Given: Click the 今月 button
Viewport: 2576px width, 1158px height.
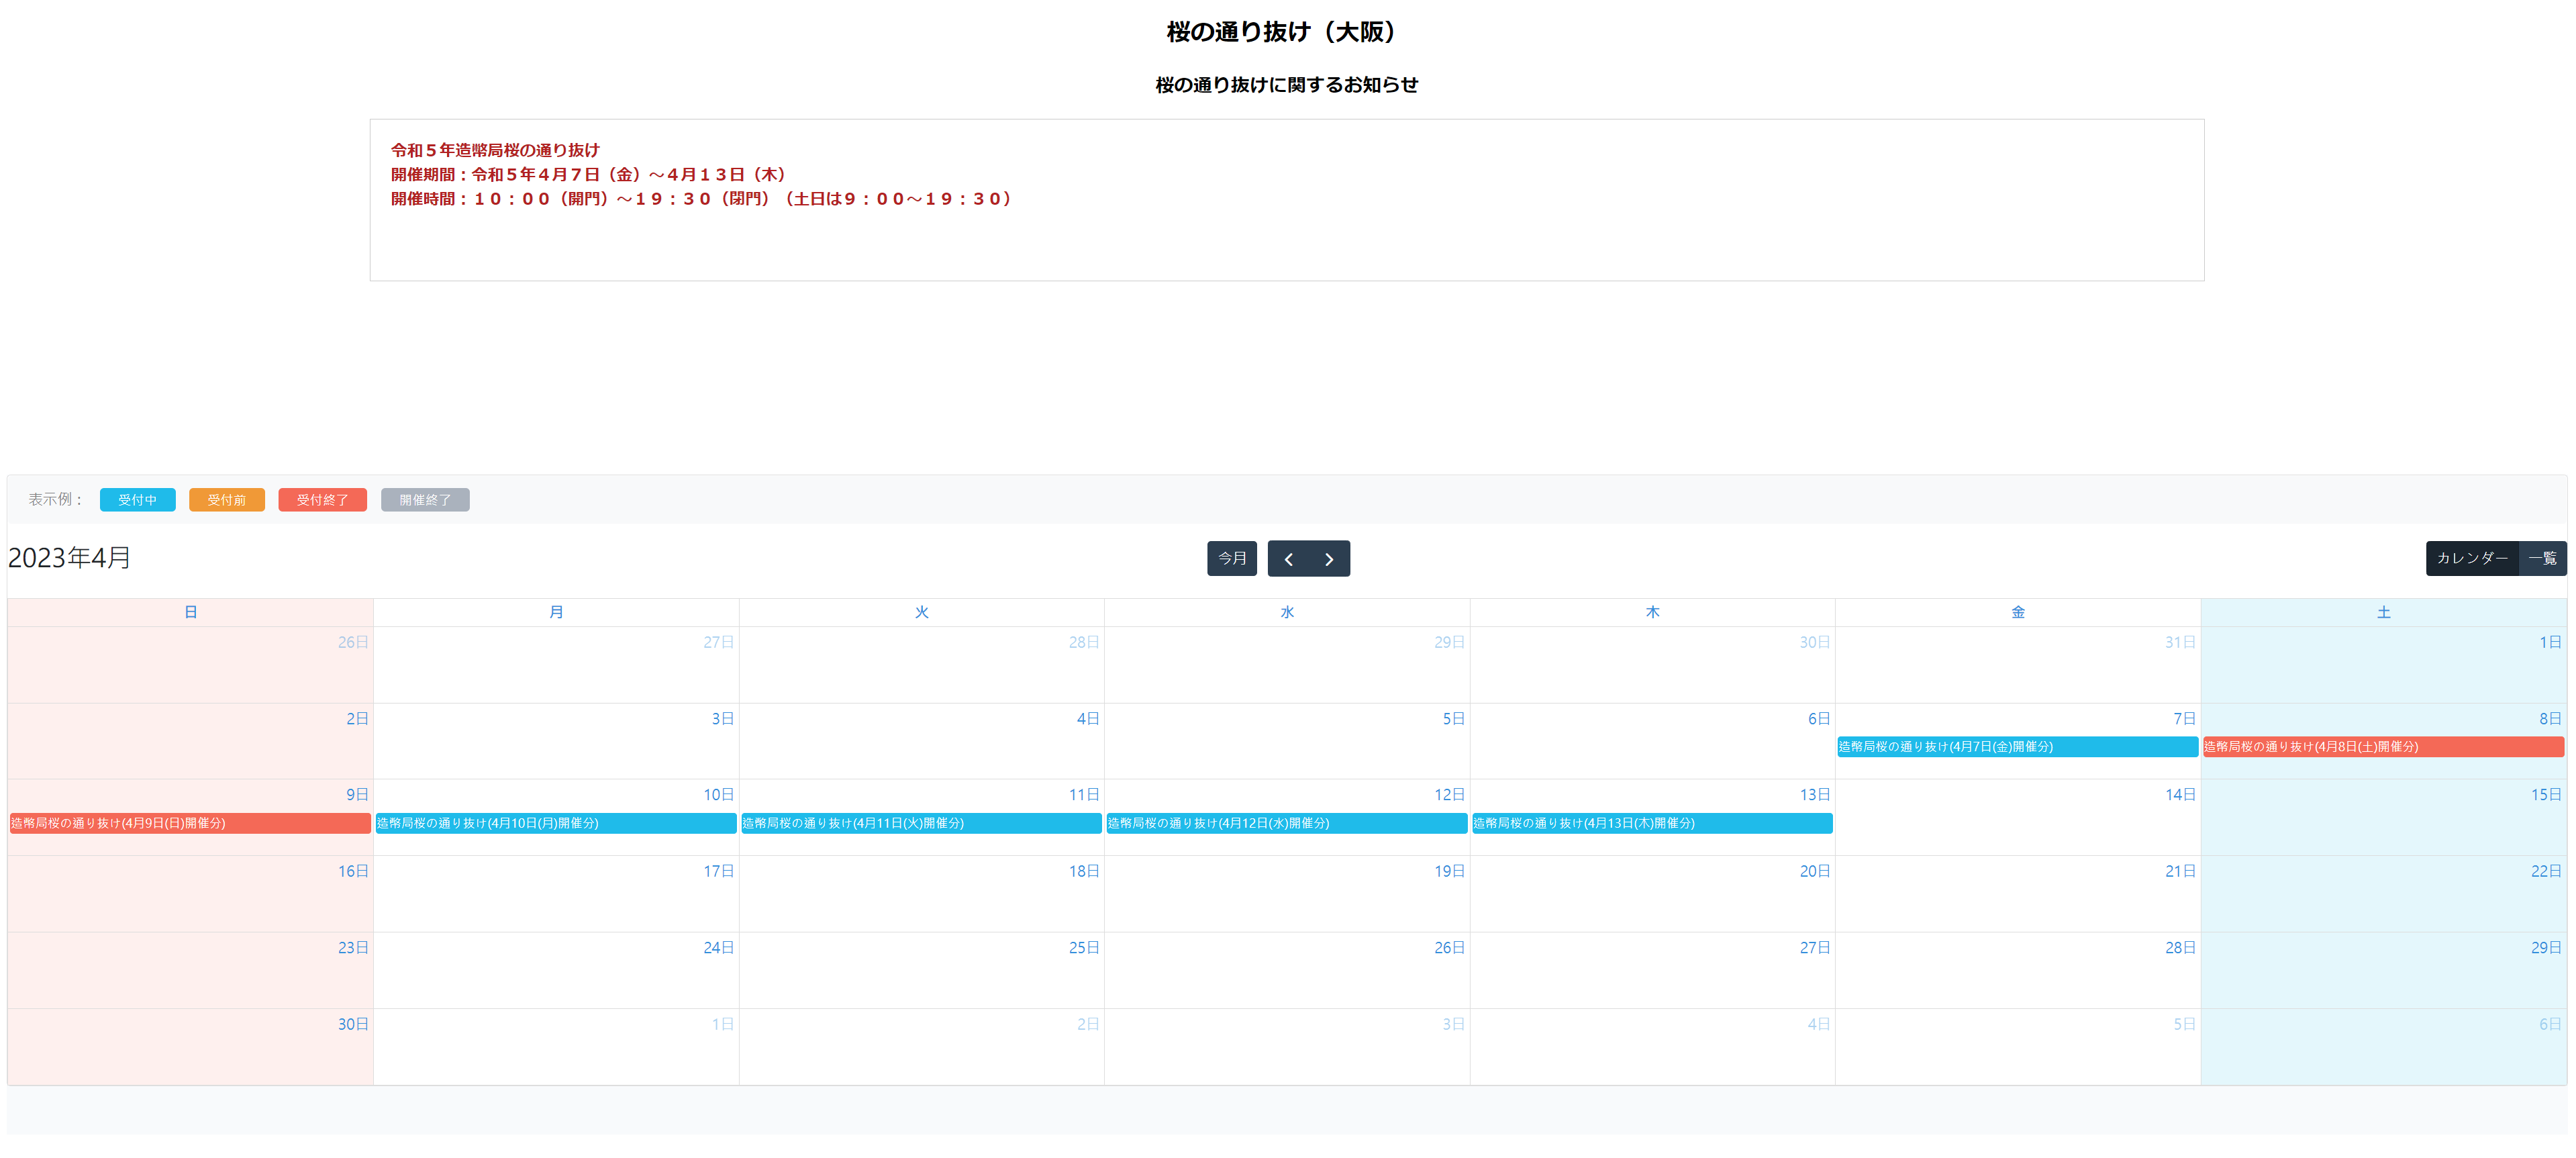Looking at the screenshot, I should [1231, 558].
